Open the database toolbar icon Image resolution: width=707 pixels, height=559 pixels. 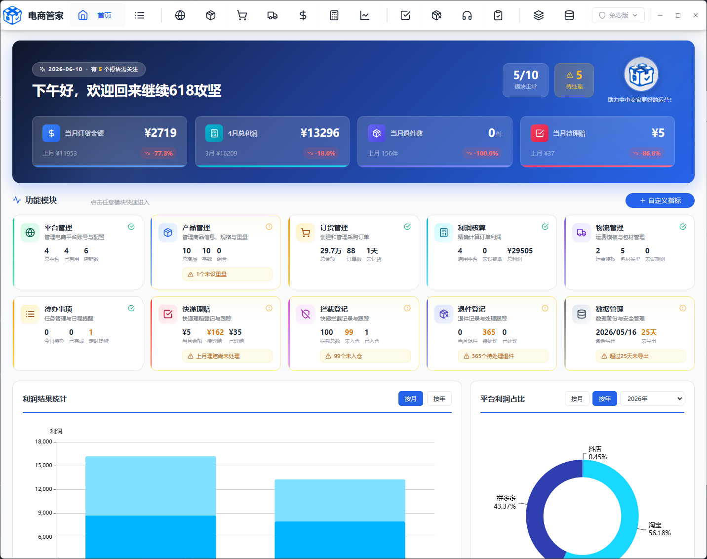point(569,15)
